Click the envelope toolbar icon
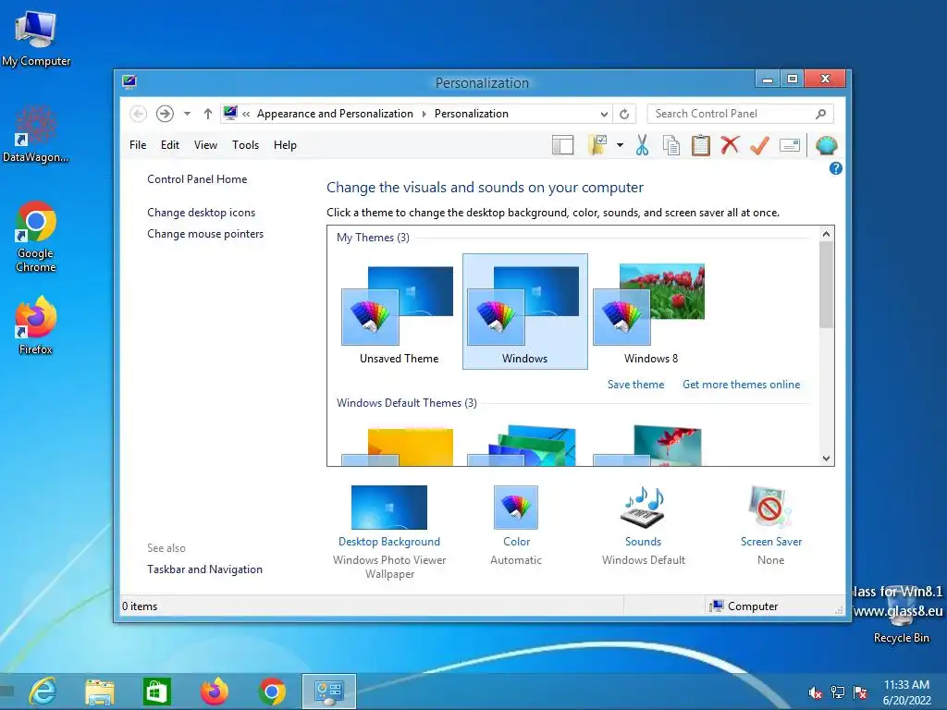947x710 pixels. click(x=790, y=145)
